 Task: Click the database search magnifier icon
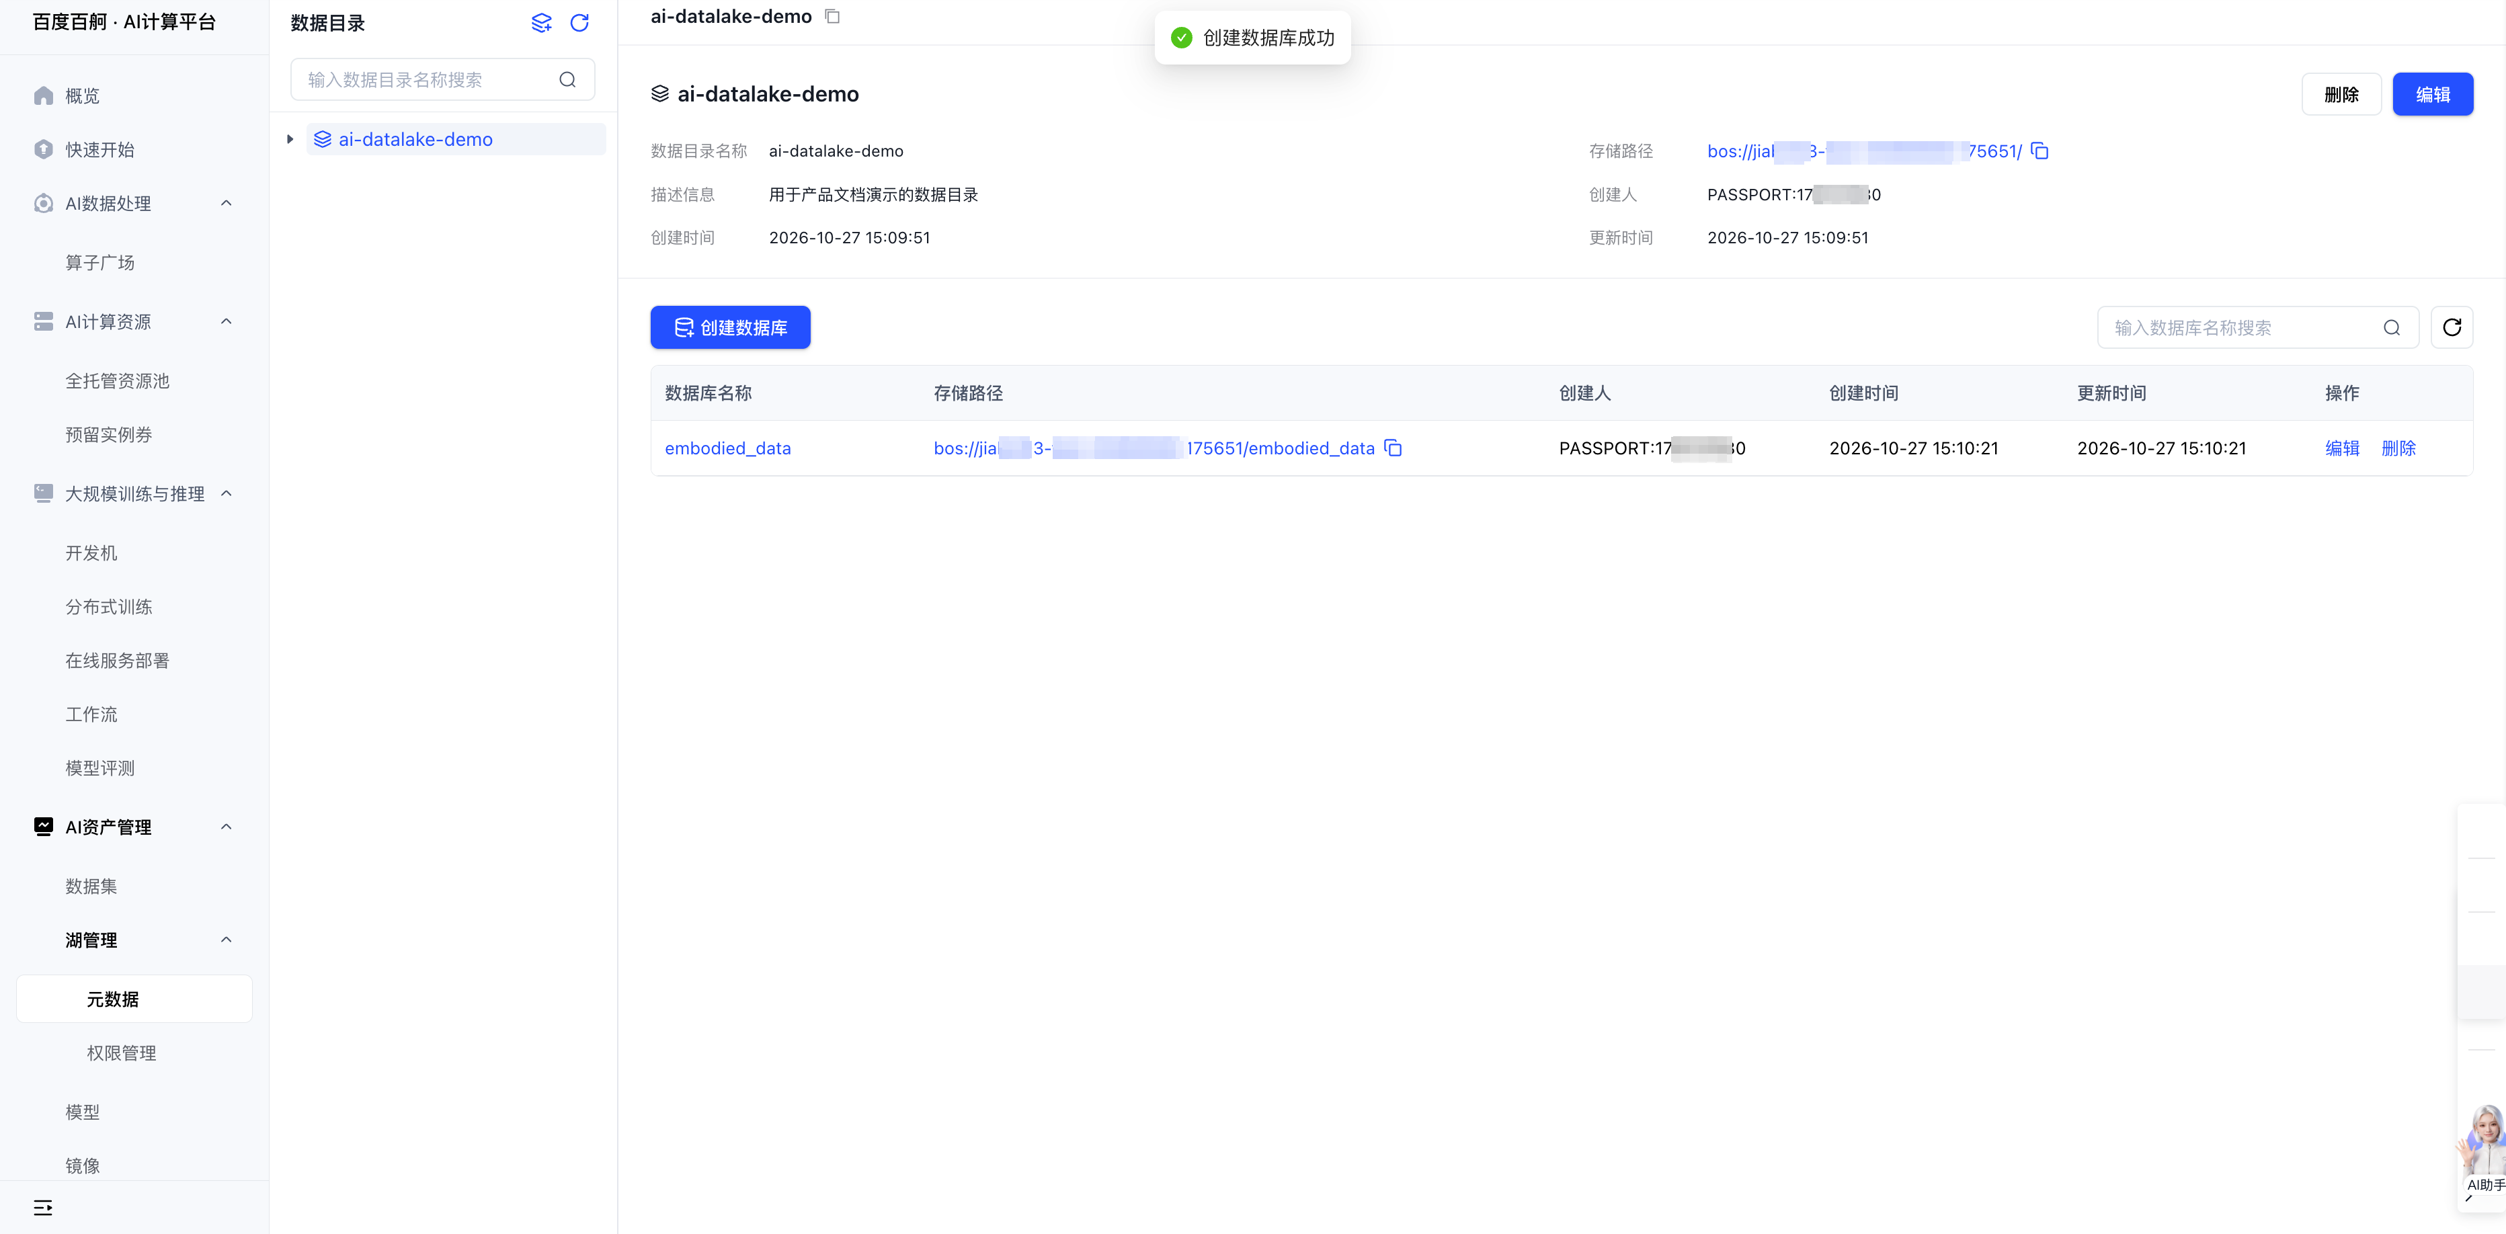point(2392,328)
